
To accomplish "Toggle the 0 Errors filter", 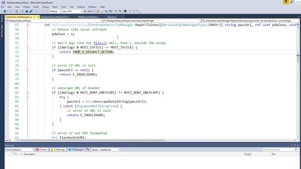I will pyautogui.click(x=42, y=150).
